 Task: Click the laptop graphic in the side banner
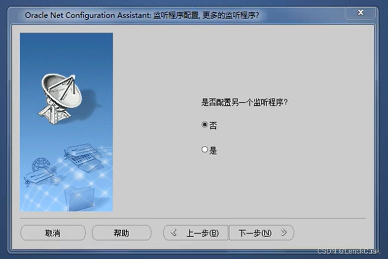pyautogui.click(x=83, y=158)
